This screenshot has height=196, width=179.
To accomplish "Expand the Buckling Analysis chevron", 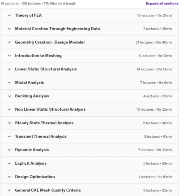I will click(x=9, y=96).
